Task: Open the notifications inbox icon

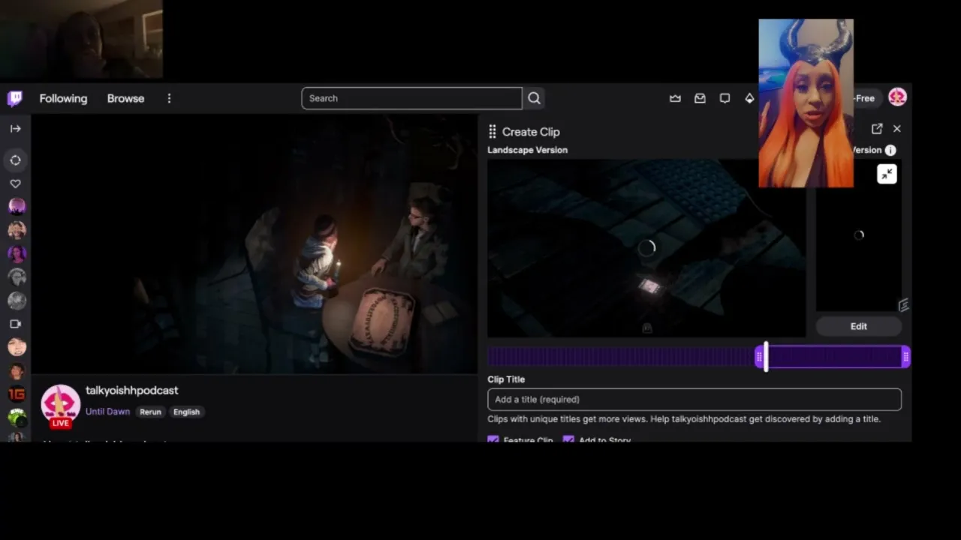Action: [x=700, y=98]
